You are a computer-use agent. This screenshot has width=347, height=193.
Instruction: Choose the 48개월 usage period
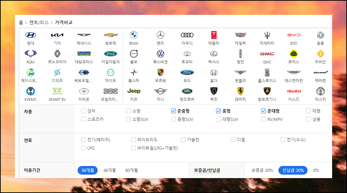109,170
